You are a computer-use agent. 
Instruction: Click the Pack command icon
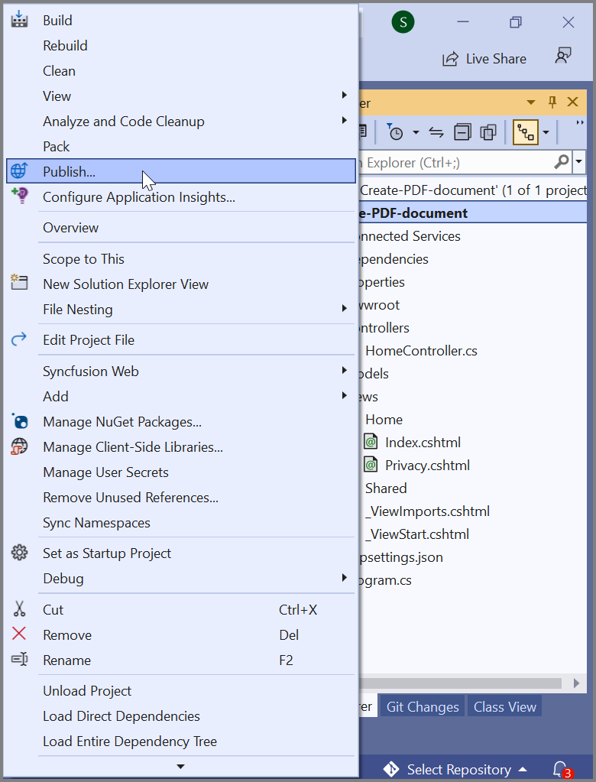pyautogui.click(x=19, y=146)
